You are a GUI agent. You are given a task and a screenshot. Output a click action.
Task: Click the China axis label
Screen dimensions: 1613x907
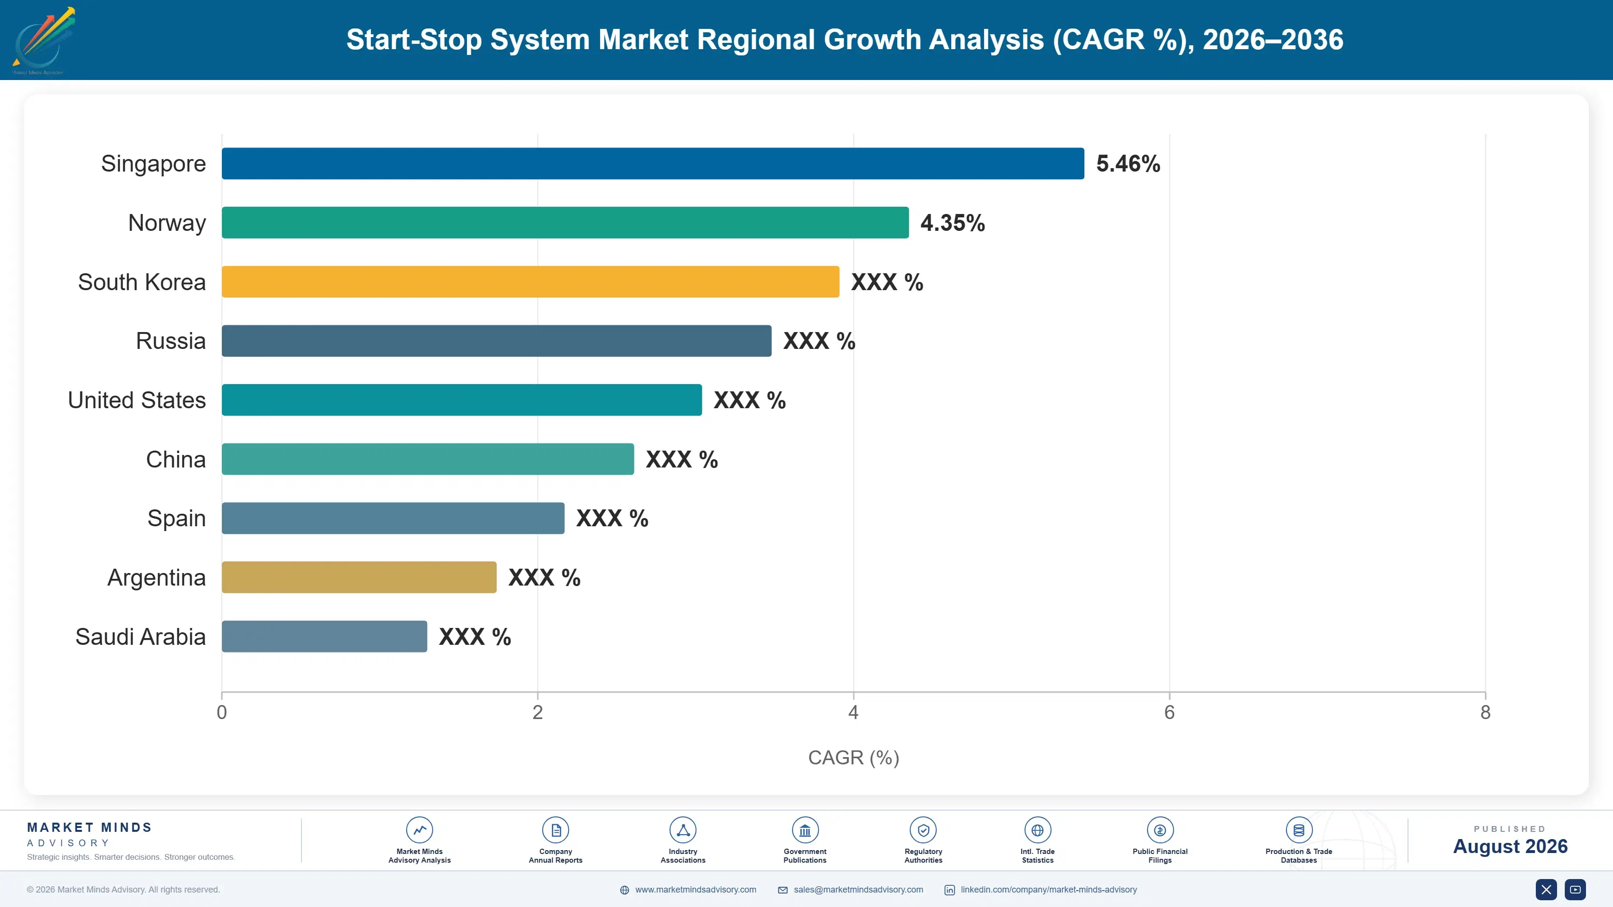pyautogui.click(x=176, y=459)
